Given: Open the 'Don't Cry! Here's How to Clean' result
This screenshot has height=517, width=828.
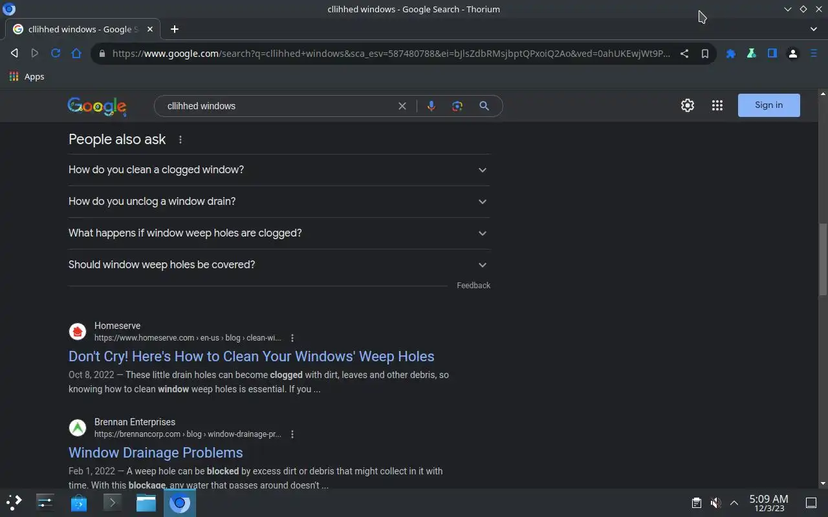Looking at the screenshot, I should 251,357.
